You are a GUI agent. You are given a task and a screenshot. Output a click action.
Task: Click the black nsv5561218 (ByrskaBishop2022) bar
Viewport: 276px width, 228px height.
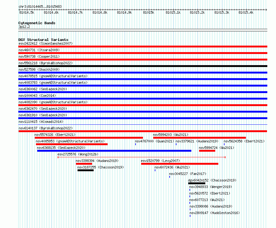[143, 66]
